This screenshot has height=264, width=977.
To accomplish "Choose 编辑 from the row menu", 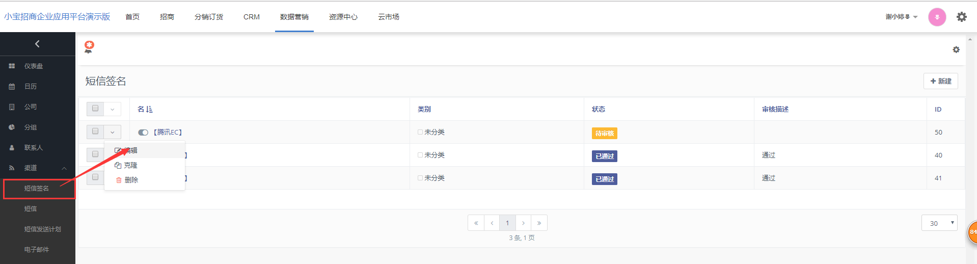I will pos(145,150).
